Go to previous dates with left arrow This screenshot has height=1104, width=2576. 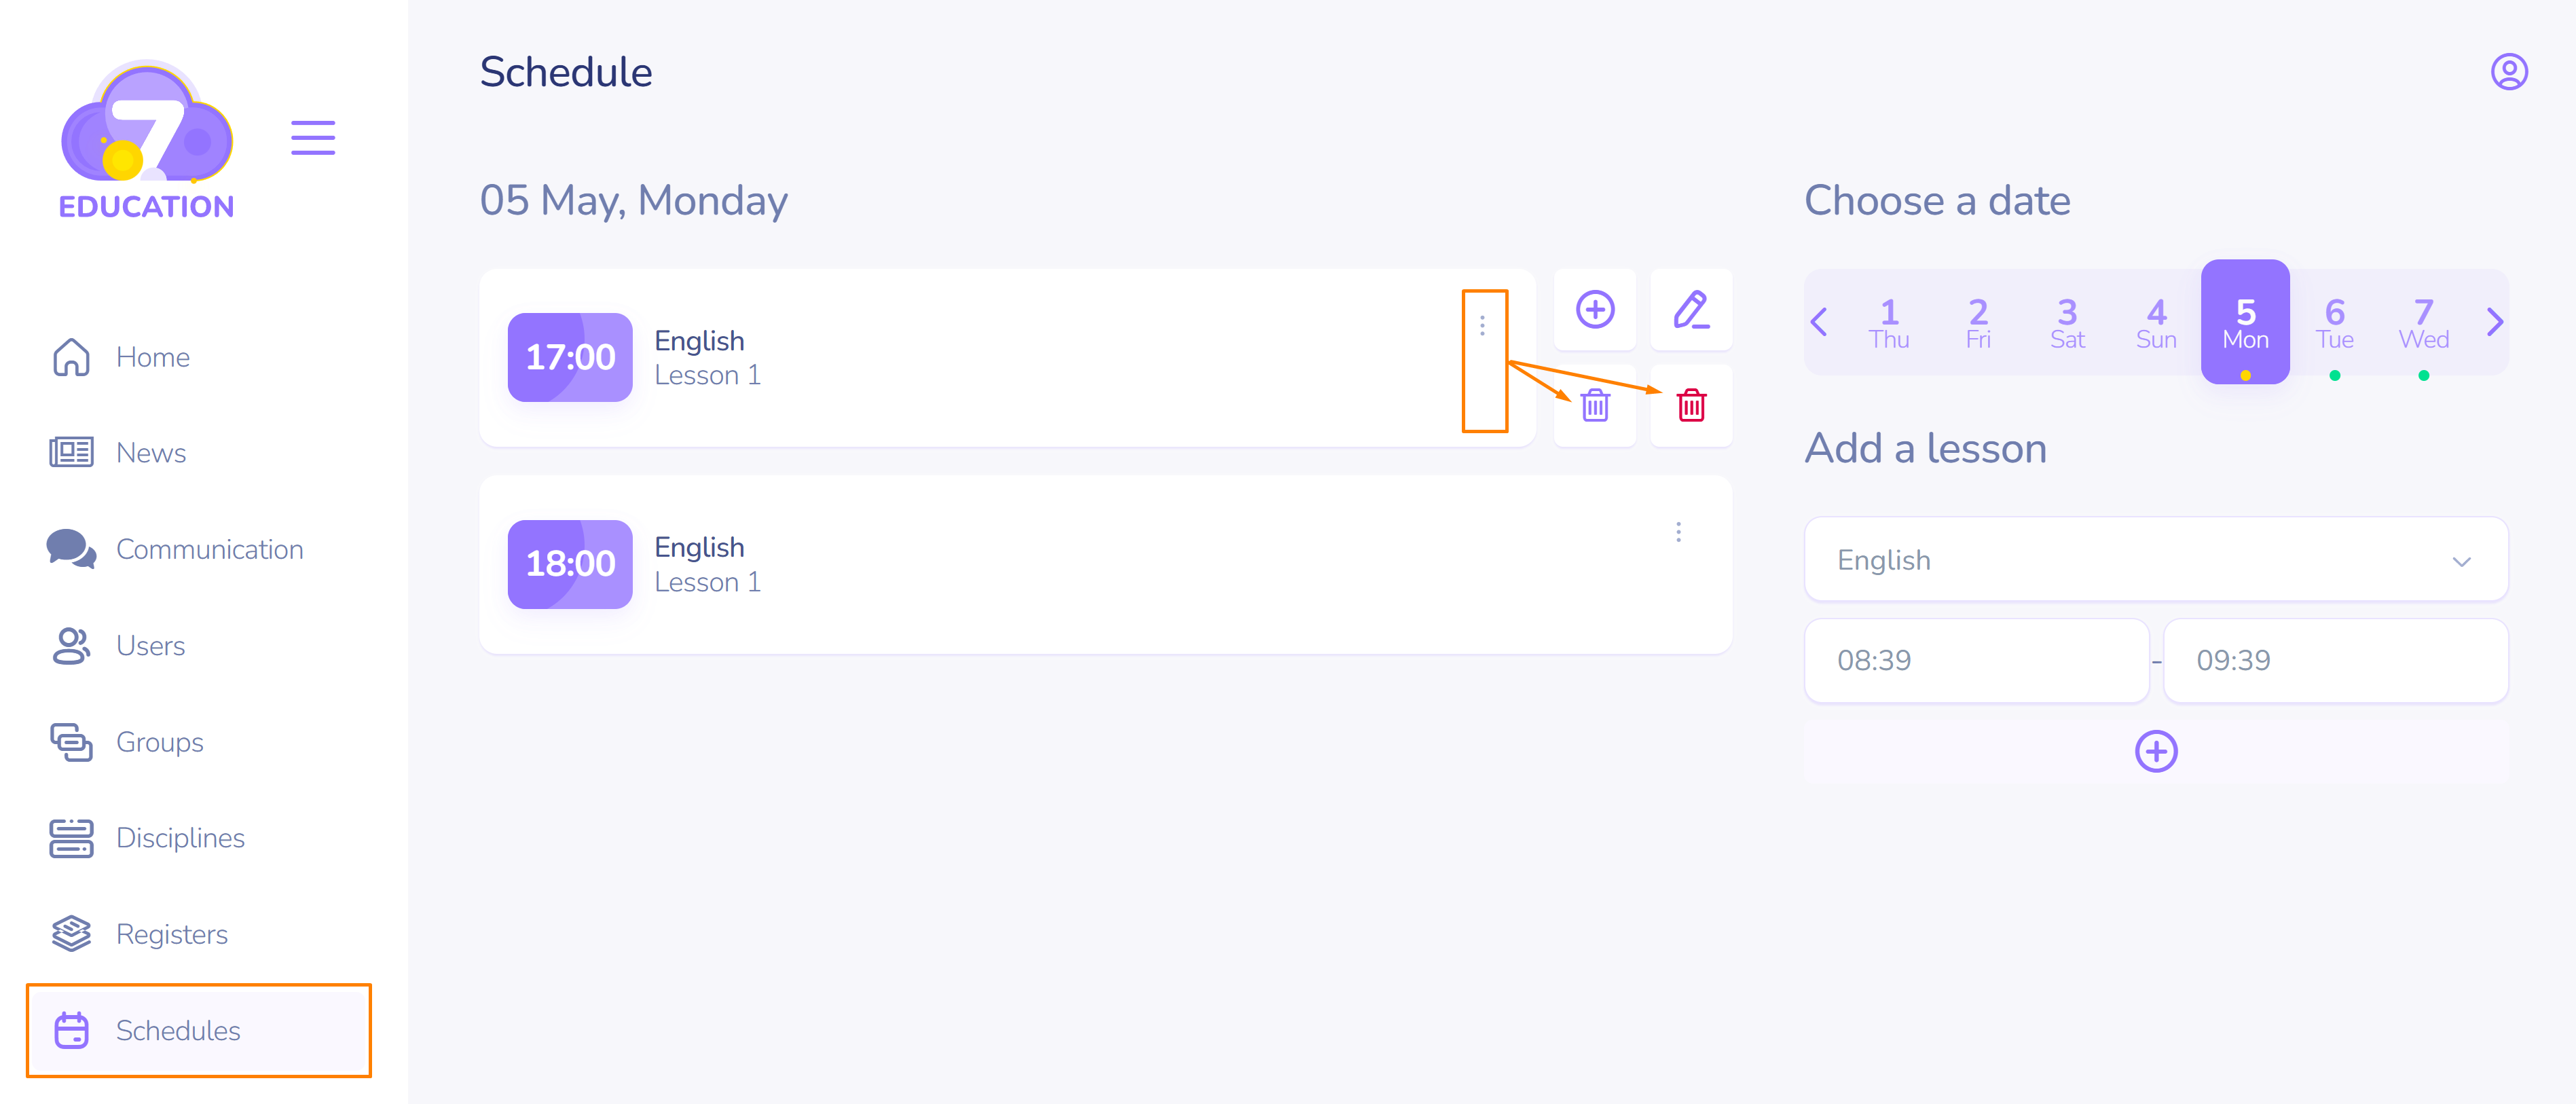[x=1819, y=322]
